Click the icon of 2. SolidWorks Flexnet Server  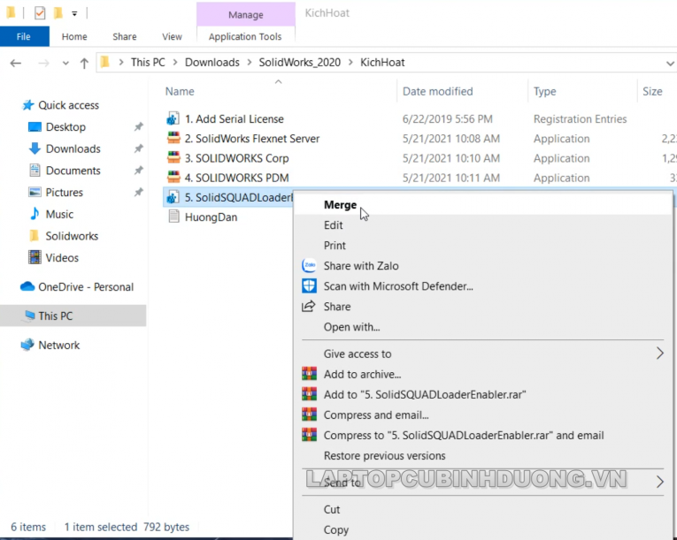coord(173,138)
